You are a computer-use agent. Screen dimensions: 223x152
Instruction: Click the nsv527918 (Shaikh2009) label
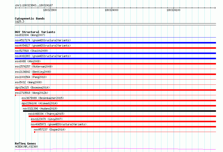pos(32,51)
